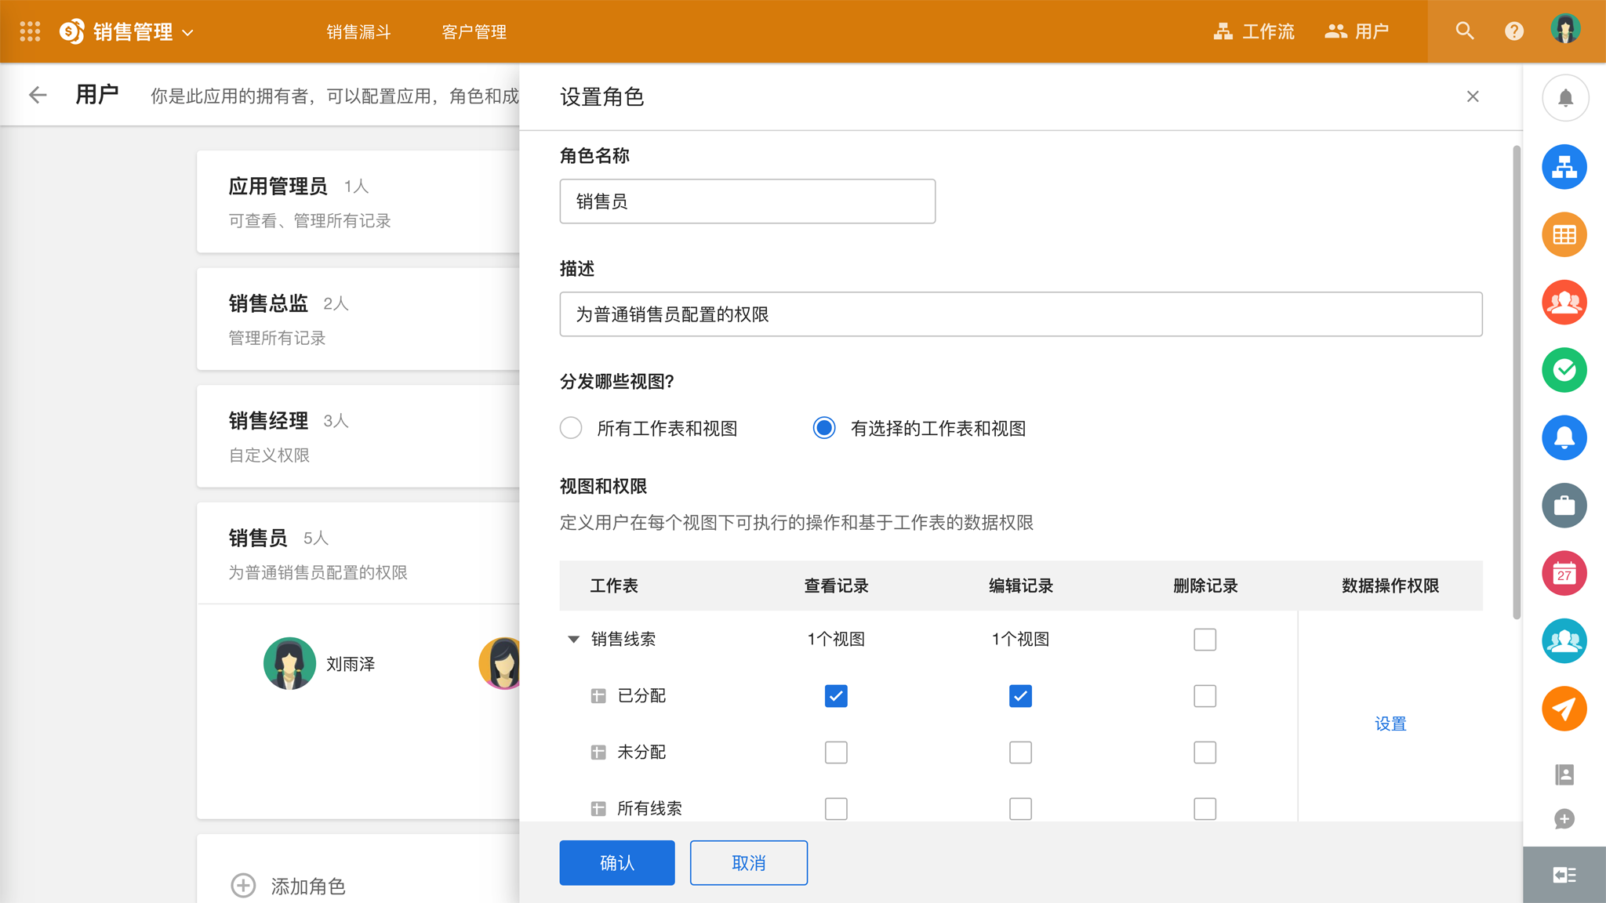
Task: Open the 销售管理 app name dropdown
Action: click(x=187, y=32)
